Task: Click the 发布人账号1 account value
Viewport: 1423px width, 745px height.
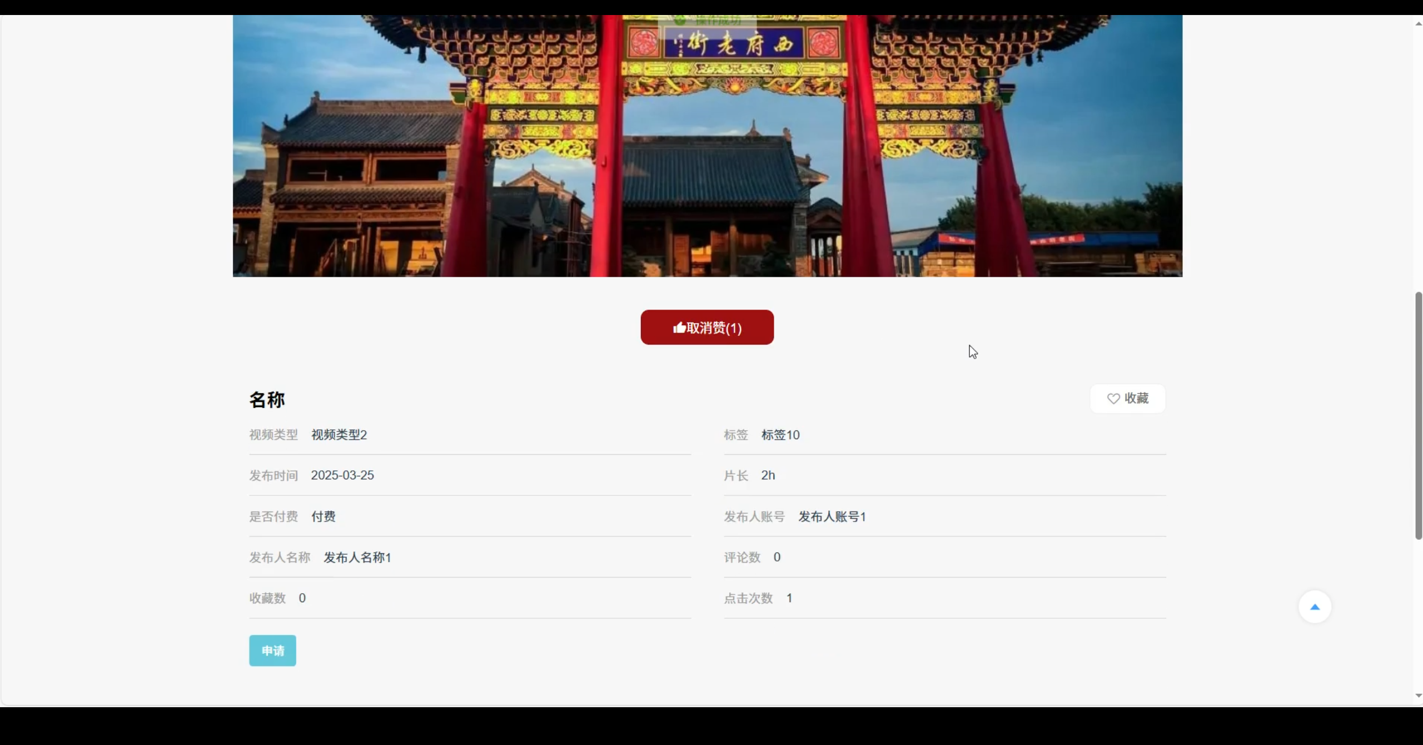Action: pos(832,516)
